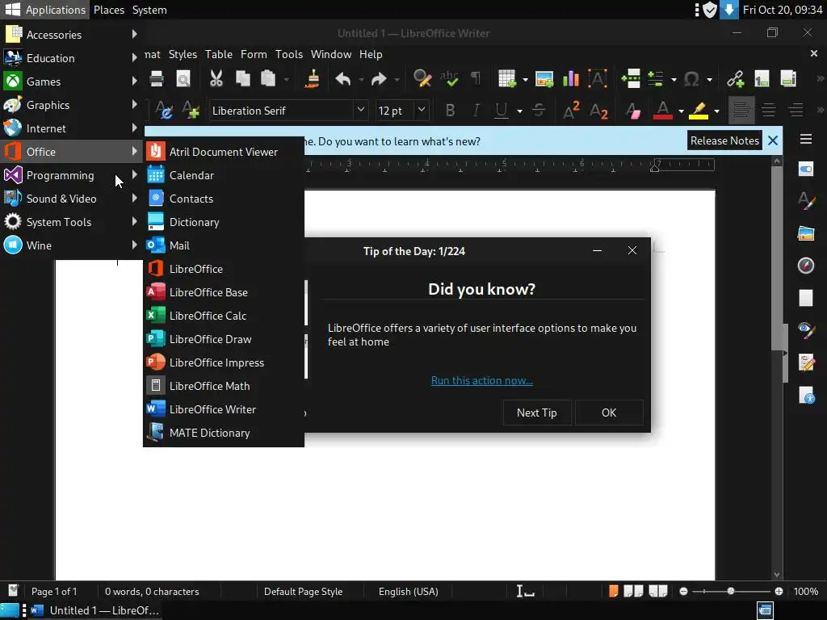Click the Next Tip button
Viewport: 827px width, 620px height.
point(536,413)
